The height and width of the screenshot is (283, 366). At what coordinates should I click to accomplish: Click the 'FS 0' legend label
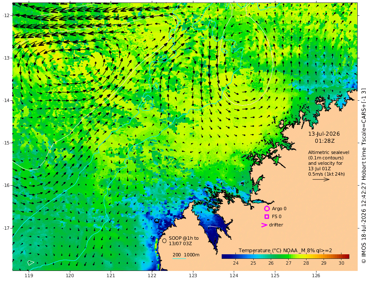[277, 216]
